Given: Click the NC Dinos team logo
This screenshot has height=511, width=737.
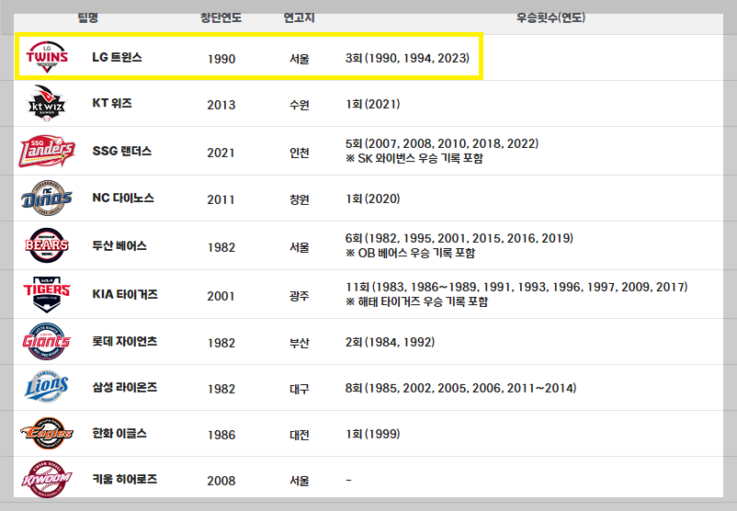Looking at the screenshot, I should (x=47, y=198).
